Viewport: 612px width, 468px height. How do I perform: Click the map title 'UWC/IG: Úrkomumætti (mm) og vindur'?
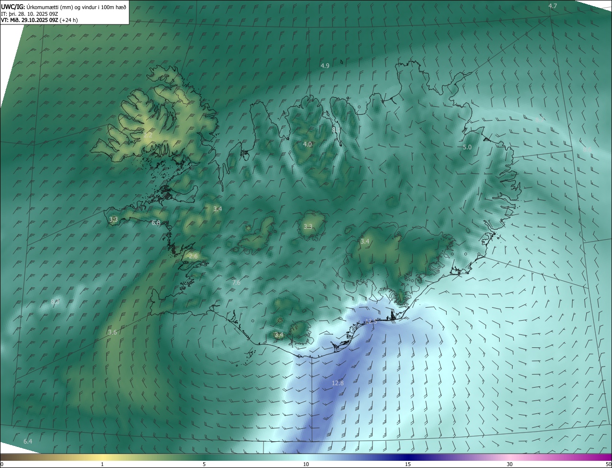pos(64,7)
